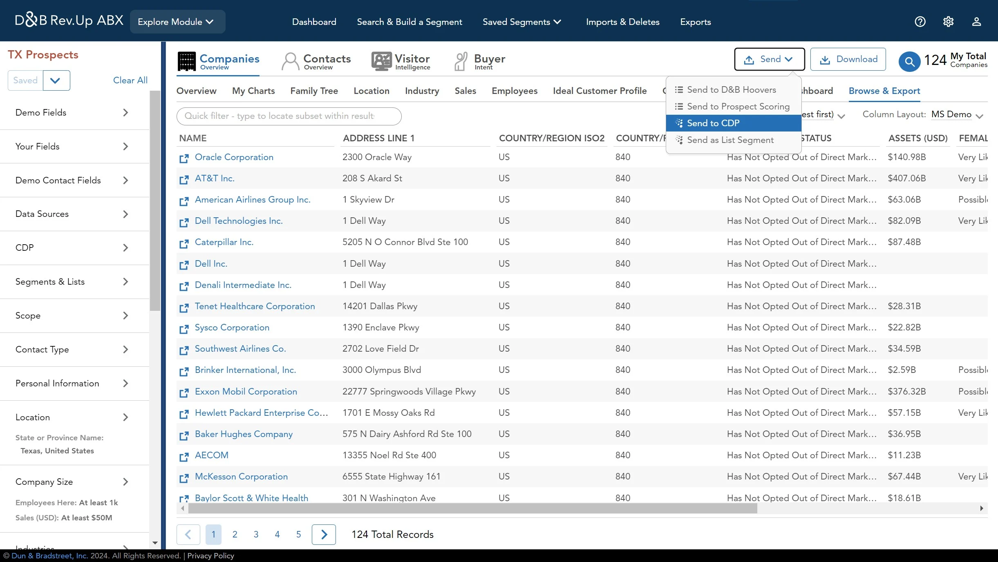This screenshot has height=562, width=998.
Task: Open Oracle Corporation external link icon
Action: 184,158
